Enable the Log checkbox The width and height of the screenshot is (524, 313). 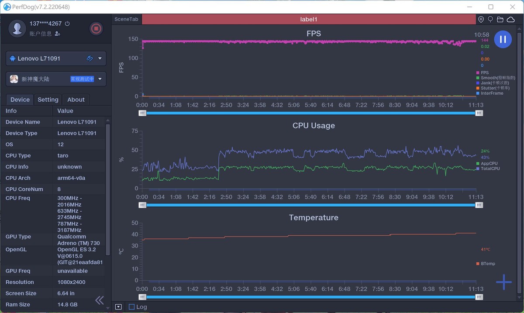point(132,307)
